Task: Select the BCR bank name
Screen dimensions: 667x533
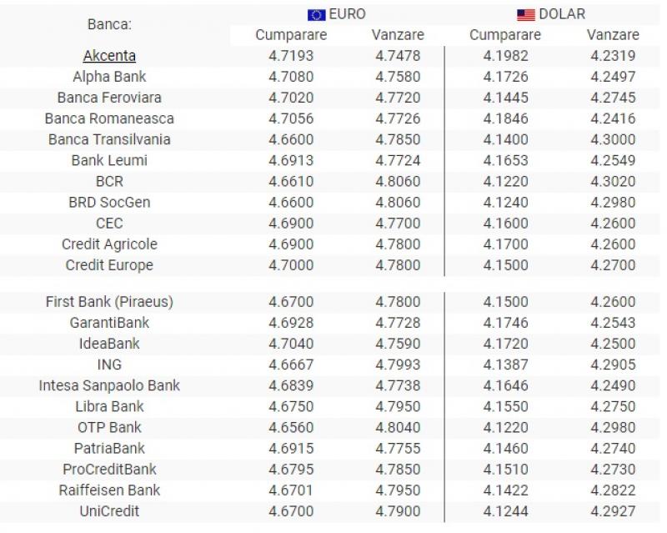Action: pos(109,181)
